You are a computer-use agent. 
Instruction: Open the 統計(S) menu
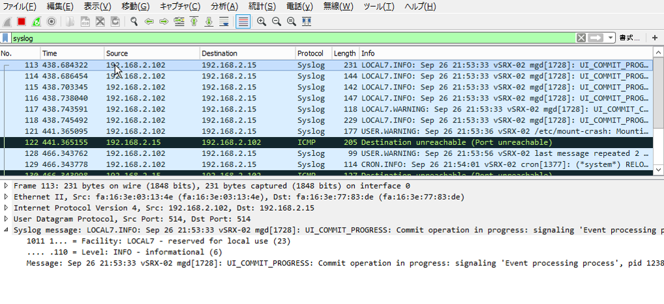[262, 7]
